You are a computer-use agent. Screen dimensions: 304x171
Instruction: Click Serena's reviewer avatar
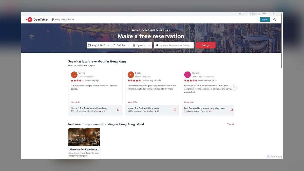point(74,75)
